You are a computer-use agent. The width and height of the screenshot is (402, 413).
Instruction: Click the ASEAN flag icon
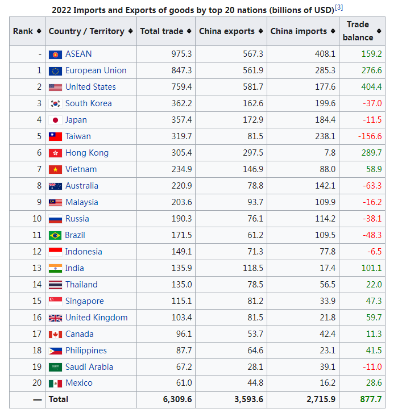(55, 55)
